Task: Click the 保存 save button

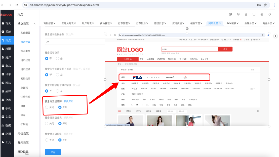Action: pos(53,152)
